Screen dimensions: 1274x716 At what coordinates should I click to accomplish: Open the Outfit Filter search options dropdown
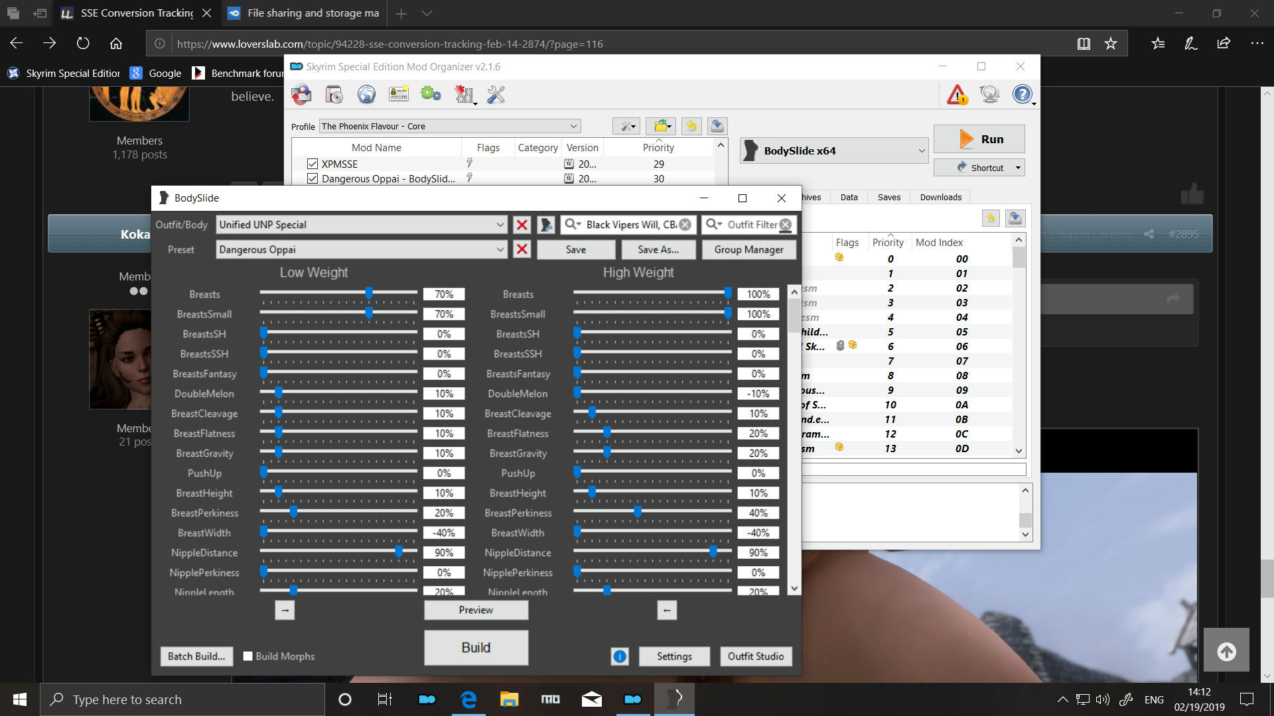click(x=714, y=225)
